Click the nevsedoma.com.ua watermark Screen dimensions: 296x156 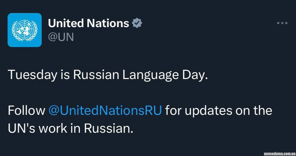click(279, 153)
